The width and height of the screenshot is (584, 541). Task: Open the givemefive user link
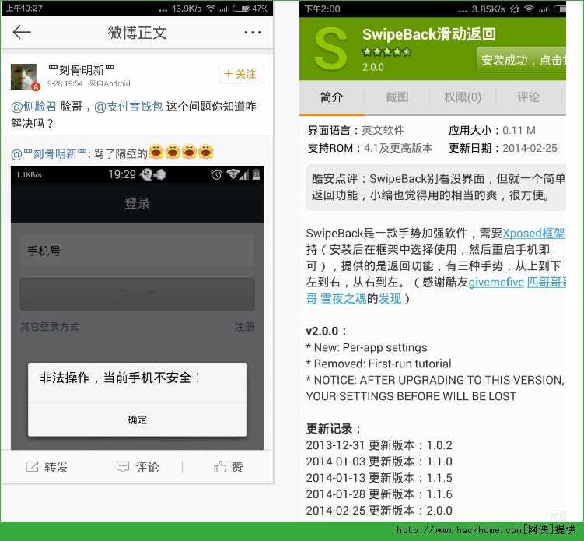tap(495, 283)
